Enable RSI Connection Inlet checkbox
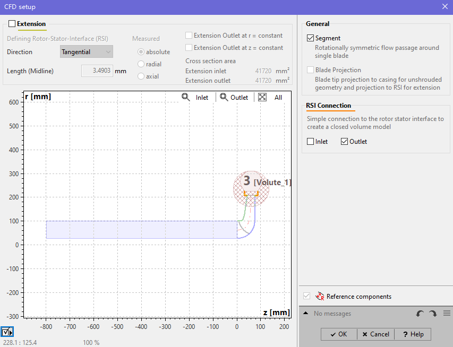 click(x=310, y=142)
